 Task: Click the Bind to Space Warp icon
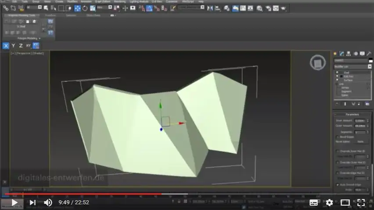pos(21,8)
